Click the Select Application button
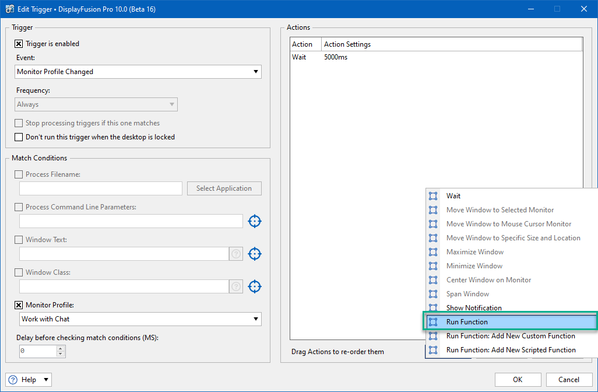 (224, 188)
